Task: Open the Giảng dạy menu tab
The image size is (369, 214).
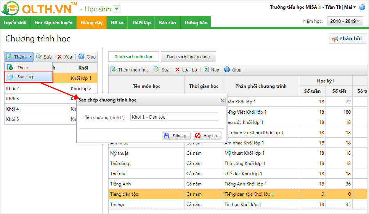Action: 91,23
